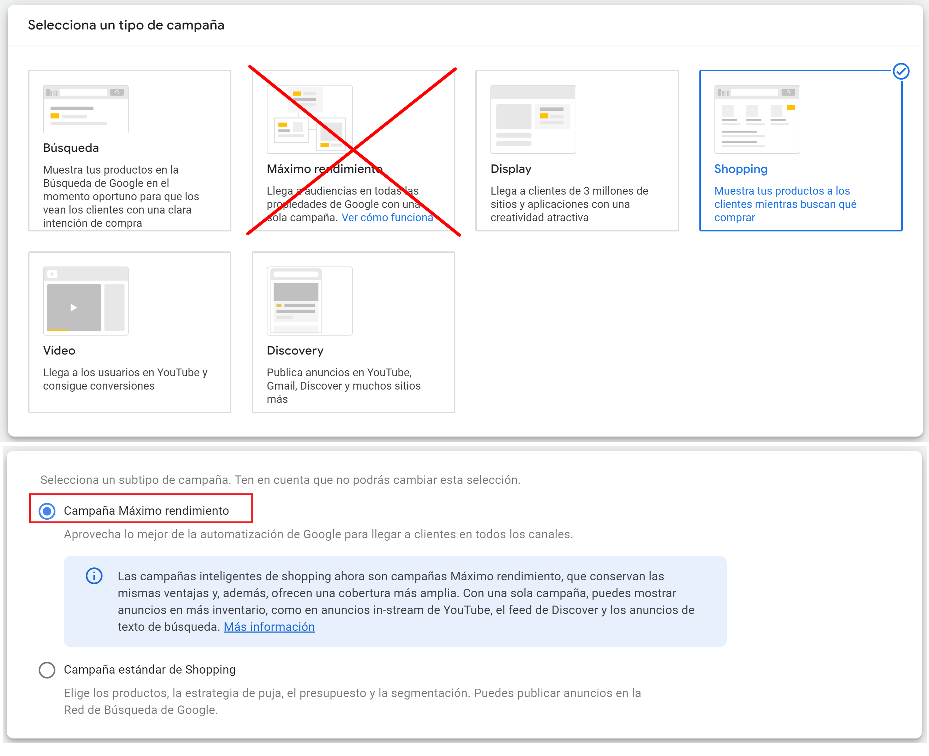Click the info icon in blue notice
Viewport: 929px width, 756px height.
[94, 576]
